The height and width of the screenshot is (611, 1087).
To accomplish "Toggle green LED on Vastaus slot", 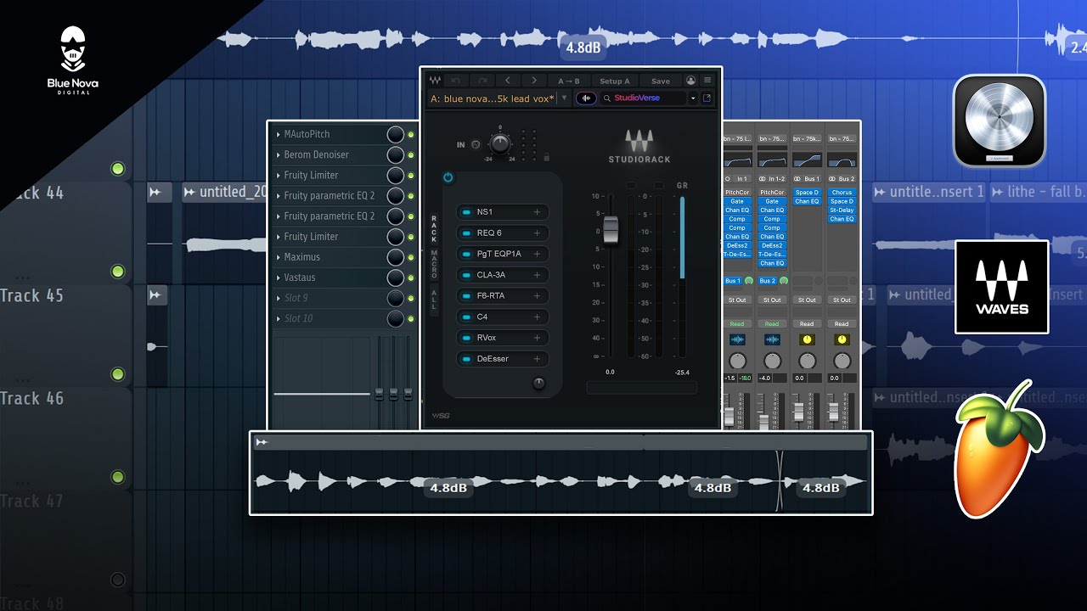I will (x=411, y=277).
